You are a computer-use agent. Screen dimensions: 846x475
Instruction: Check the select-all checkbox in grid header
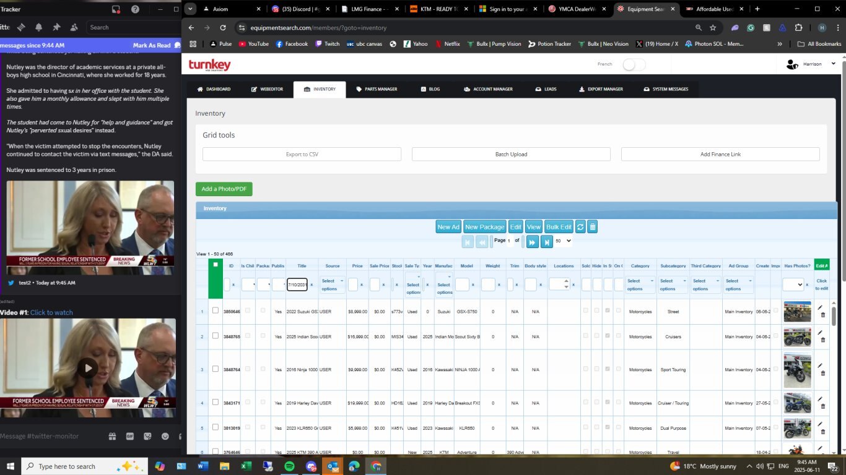click(x=216, y=265)
